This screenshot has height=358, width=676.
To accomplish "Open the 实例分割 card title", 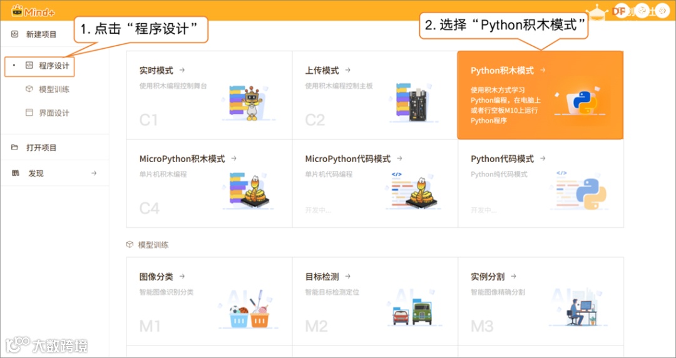I will click(488, 277).
